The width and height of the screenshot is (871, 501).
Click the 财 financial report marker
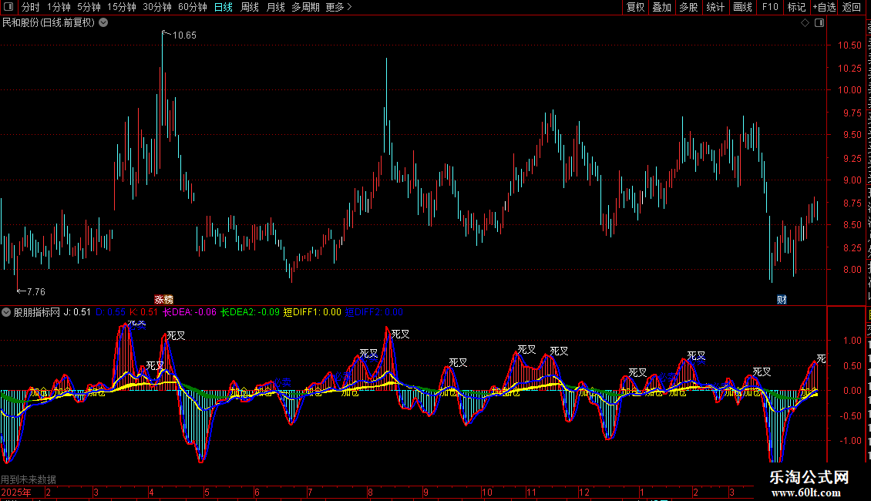pyautogui.click(x=782, y=299)
